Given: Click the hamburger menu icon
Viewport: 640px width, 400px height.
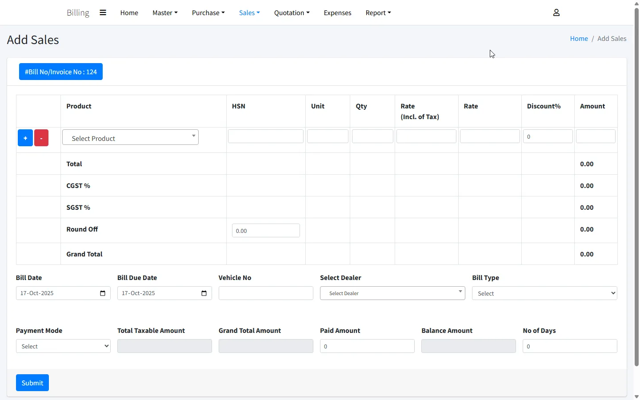Looking at the screenshot, I should (103, 12).
